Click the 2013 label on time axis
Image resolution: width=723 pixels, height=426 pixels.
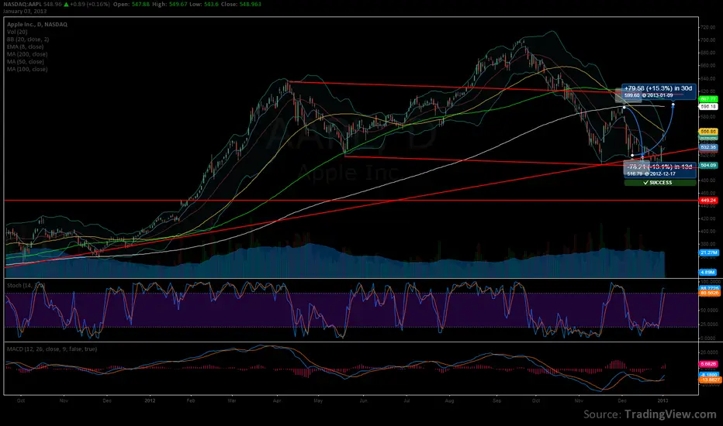[662, 400]
